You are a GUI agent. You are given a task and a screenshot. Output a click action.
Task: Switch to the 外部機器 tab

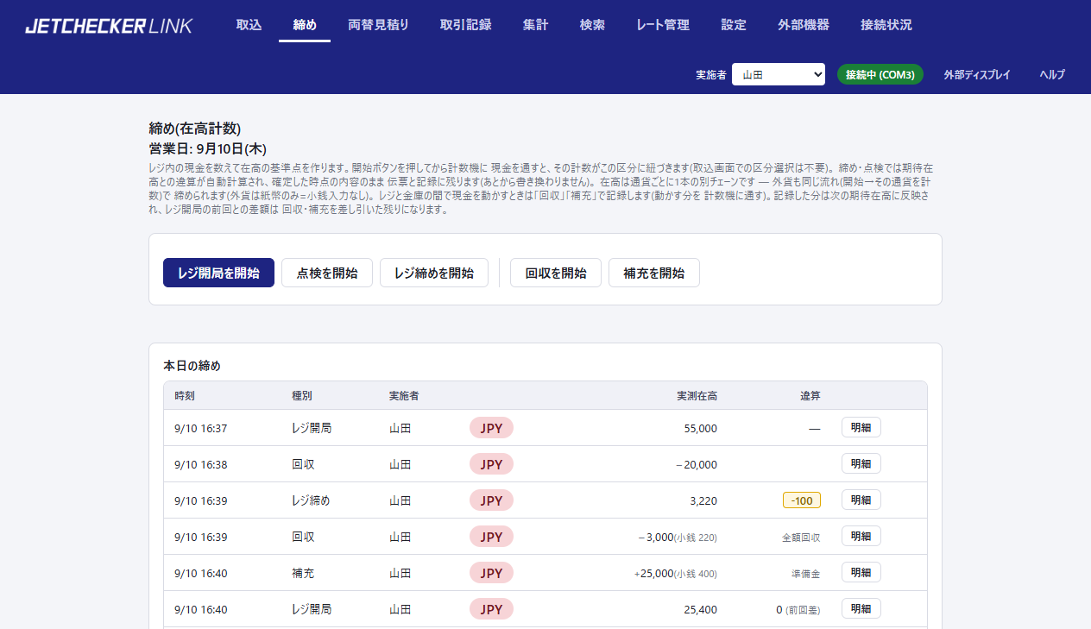804,25
